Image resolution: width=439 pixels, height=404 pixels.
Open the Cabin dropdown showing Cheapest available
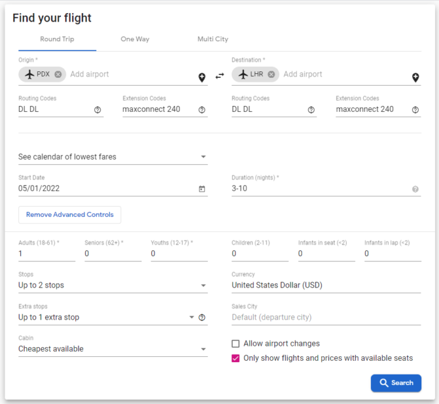click(113, 349)
